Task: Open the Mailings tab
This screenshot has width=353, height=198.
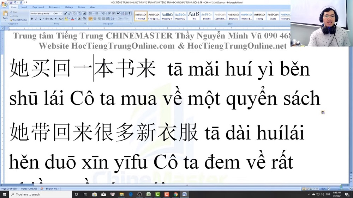Action: (x=69, y=7)
